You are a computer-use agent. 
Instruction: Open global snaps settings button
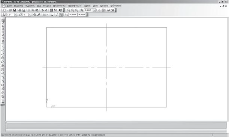tap(34, 15)
